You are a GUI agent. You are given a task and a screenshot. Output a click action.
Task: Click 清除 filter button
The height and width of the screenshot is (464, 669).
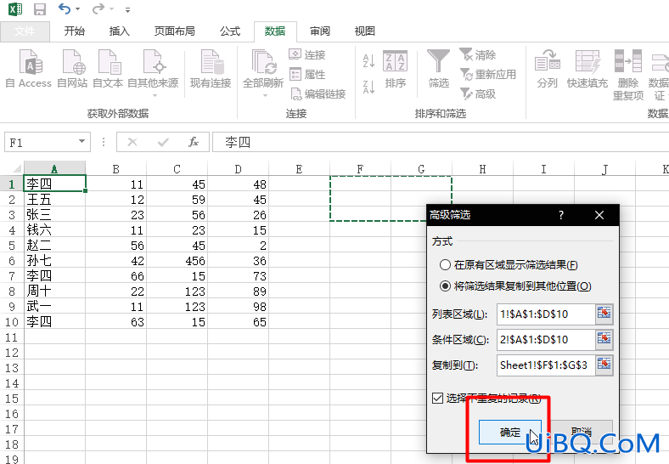click(478, 54)
